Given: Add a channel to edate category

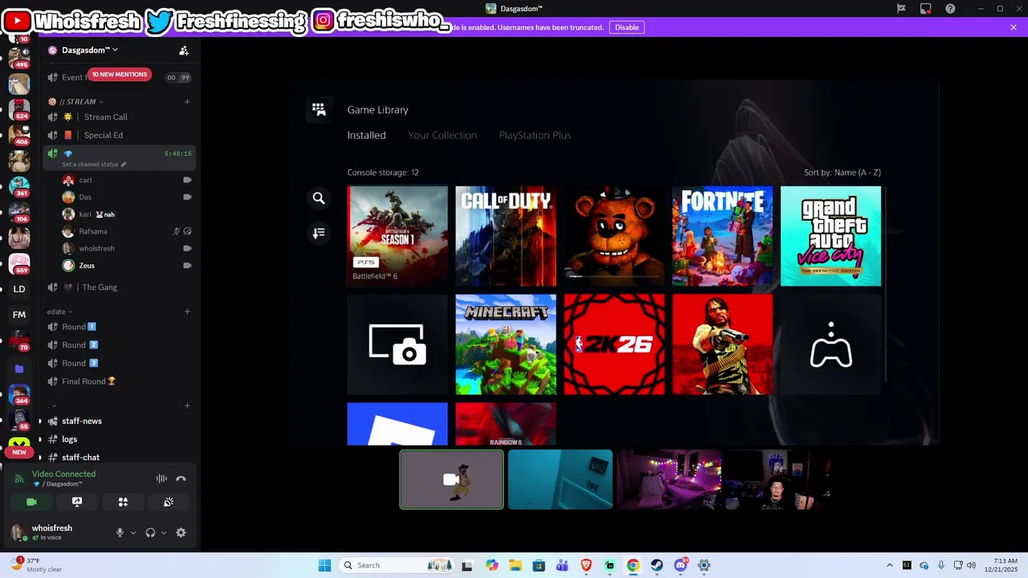Looking at the screenshot, I should [x=187, y=311].
